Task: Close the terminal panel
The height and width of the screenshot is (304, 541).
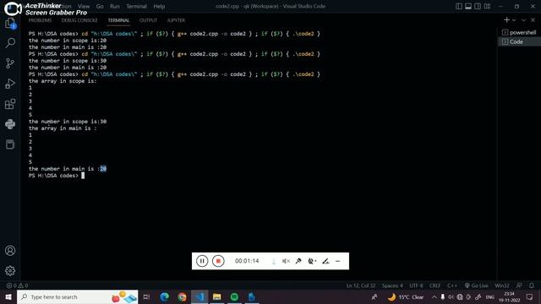Action: click(533, 20)
